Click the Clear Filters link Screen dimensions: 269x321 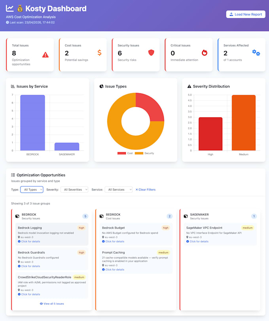pyautogui.click(x=146, y=190)
